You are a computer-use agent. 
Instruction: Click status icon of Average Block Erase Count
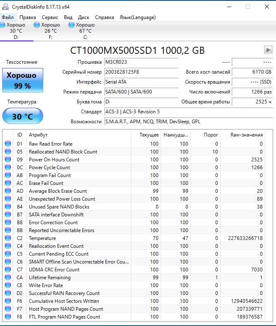8,191
